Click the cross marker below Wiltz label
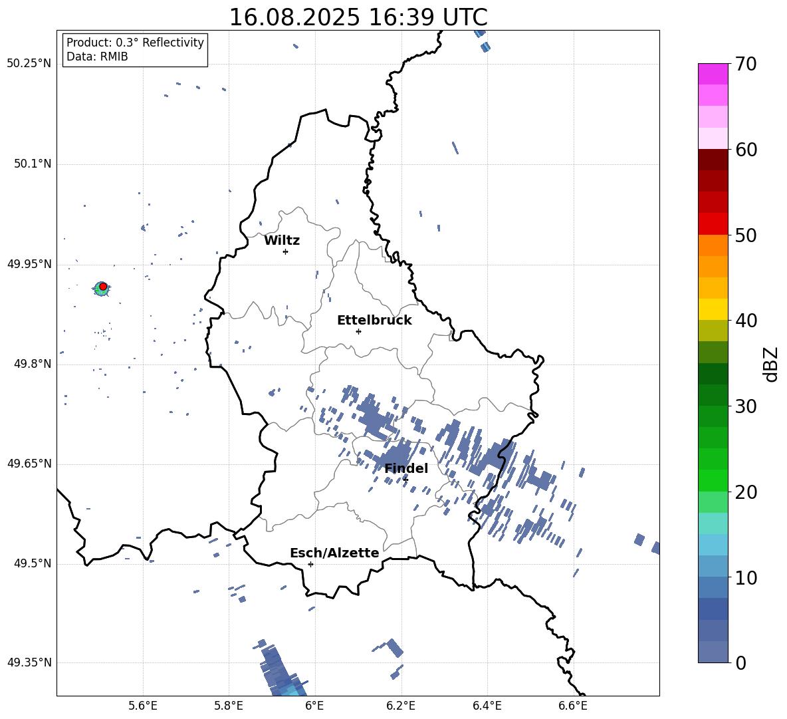Image resolution: width=787 pixels, height=719 pixels. point(286,251)
